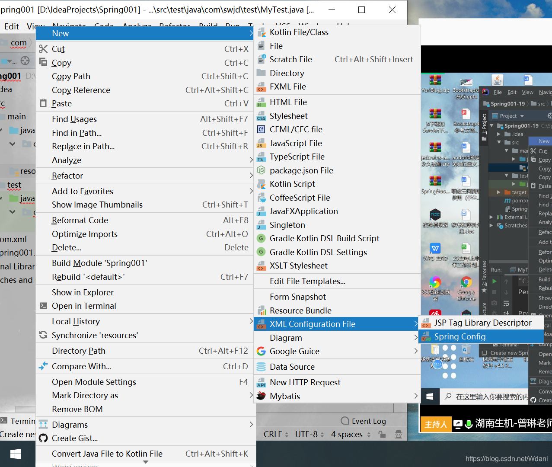Click the lock icon in the status bar

(382, 434)
